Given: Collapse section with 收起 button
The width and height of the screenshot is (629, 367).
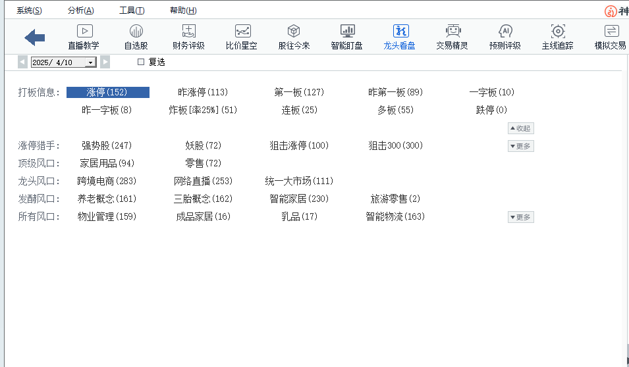Looking at the screenshot, I should (x=520, y=128).
